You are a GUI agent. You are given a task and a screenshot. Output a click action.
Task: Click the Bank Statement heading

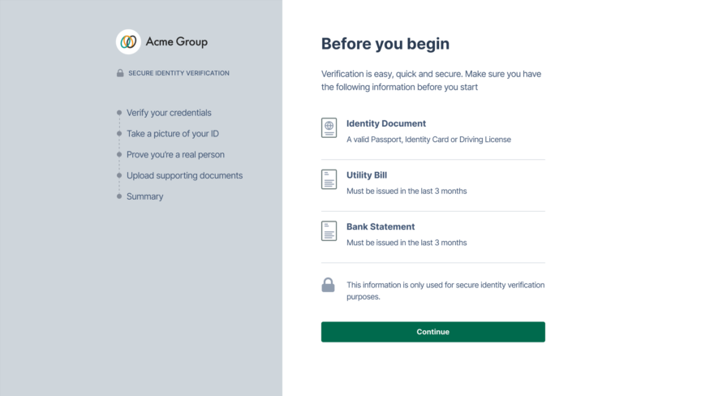[x=381, y=227]
